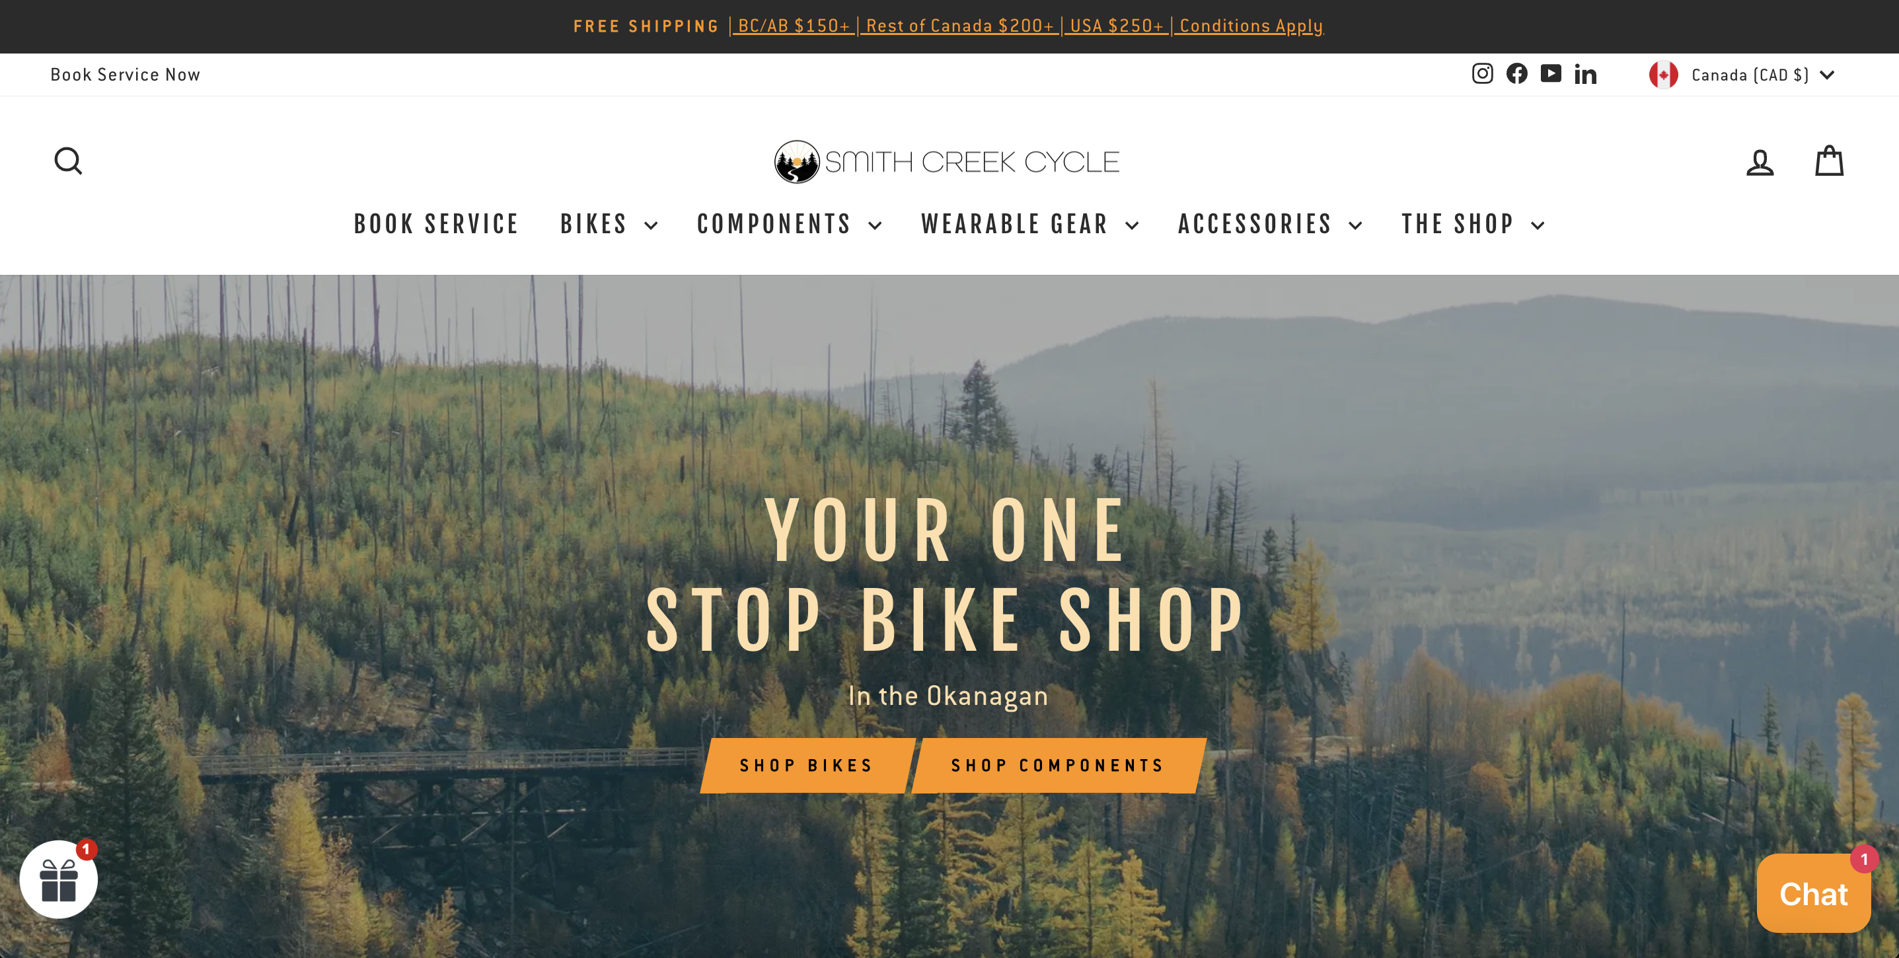Open the search magnifier icon

tap(69, 161)
